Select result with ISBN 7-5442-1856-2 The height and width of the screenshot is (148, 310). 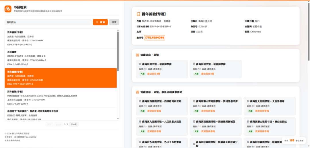point(61,58)
